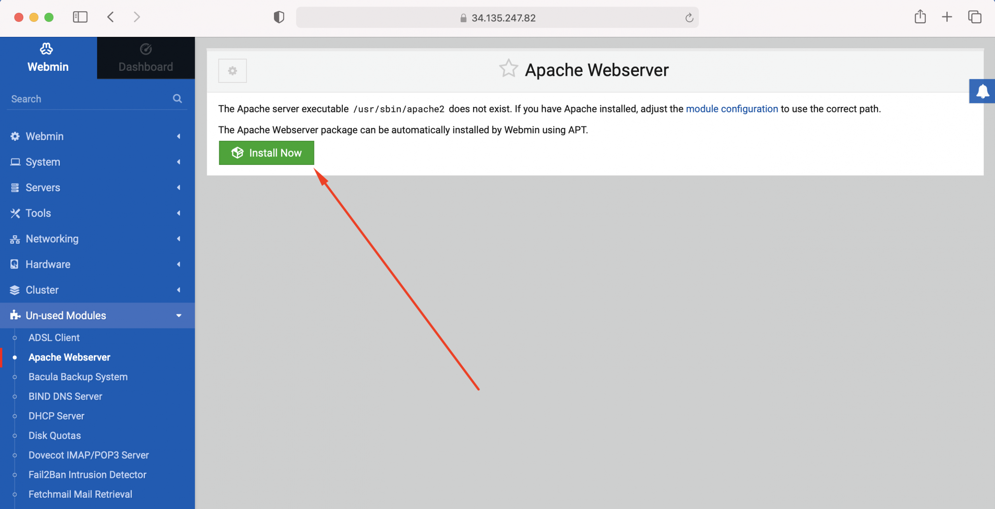Click the Servers rack icon
This screenshot has width=995, height=509.
tap(15, 188)
